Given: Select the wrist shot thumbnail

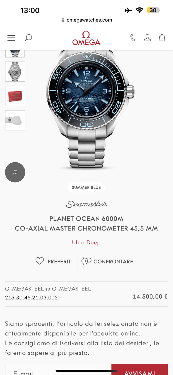Looking at the screenshot, I should (15, 120).
